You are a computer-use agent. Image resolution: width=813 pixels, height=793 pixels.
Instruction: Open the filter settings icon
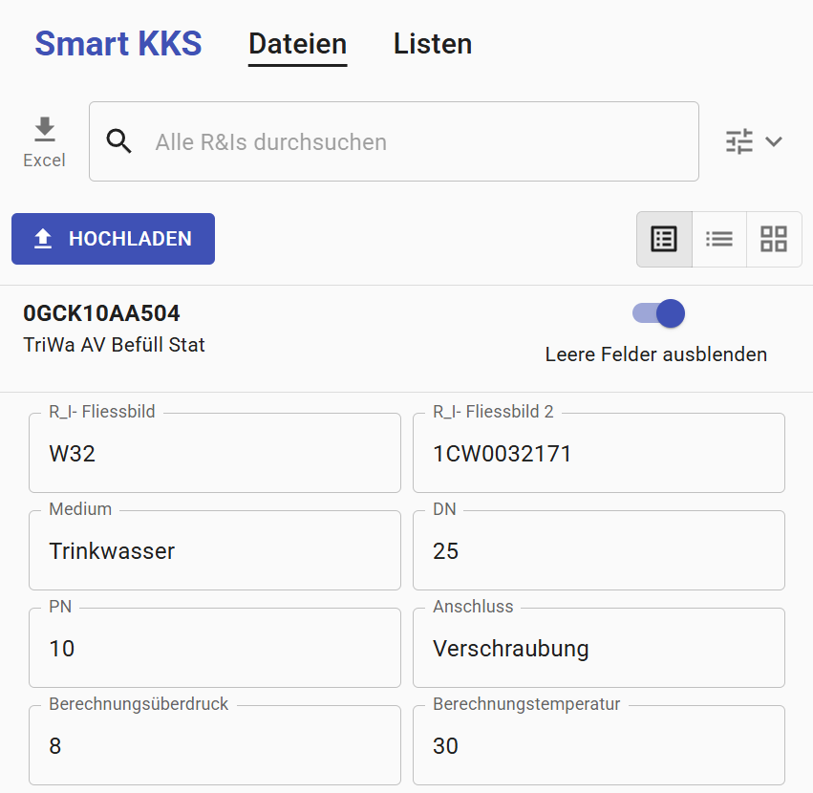click(738, 140)
